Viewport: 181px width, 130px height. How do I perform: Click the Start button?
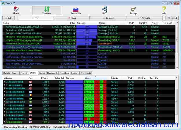click(x=35, y=18)
